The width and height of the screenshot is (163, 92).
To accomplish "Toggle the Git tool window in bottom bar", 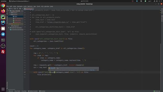I will (x=11, y=91).
